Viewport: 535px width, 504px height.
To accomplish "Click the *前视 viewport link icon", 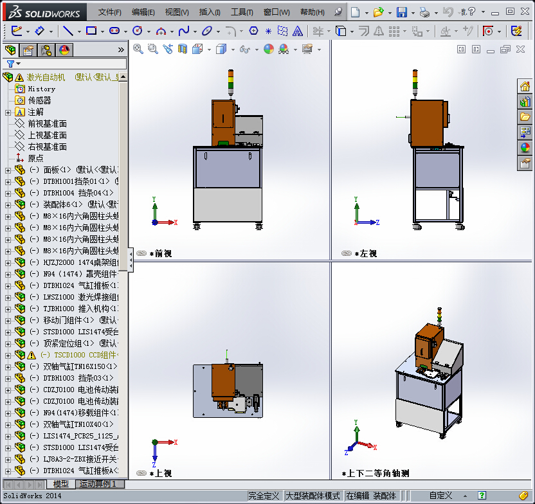I will (141, 253).
